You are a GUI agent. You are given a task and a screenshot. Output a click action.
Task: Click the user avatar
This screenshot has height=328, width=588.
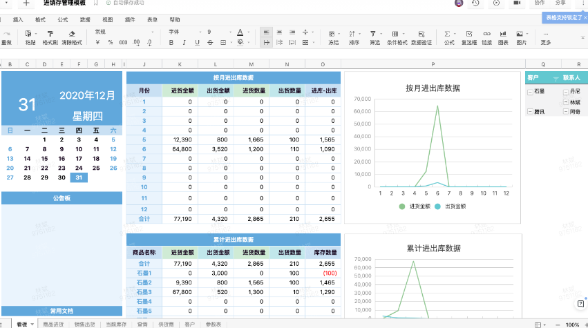pyautogui.click(x=459, y=3)
